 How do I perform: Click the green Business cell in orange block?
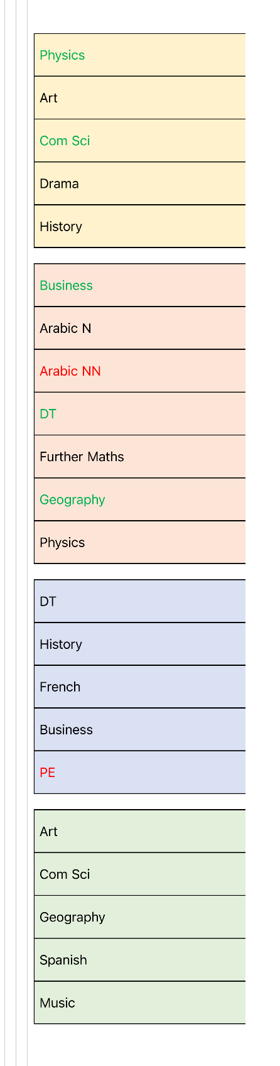tap(139, 286)
